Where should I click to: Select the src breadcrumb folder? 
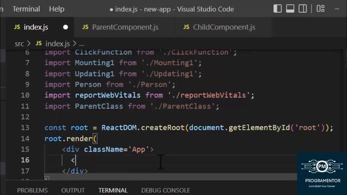tap(20, 44)
